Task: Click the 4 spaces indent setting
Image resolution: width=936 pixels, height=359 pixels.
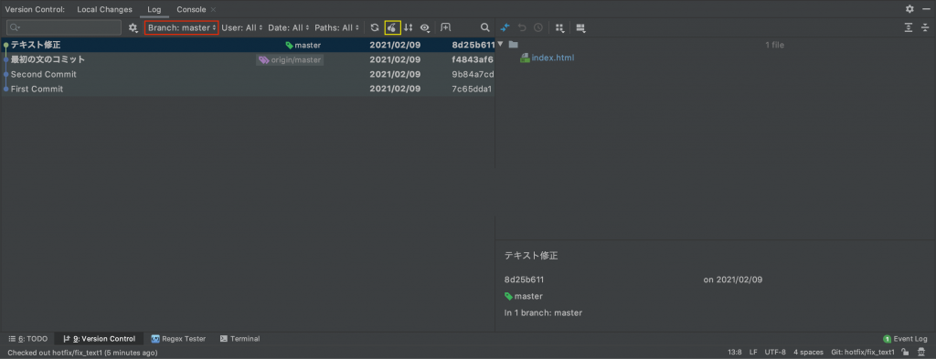Action: [x=808, y=353]
